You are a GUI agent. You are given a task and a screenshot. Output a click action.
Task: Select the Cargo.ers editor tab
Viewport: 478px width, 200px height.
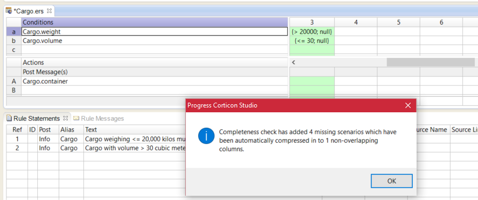click(x=28, y=11)
